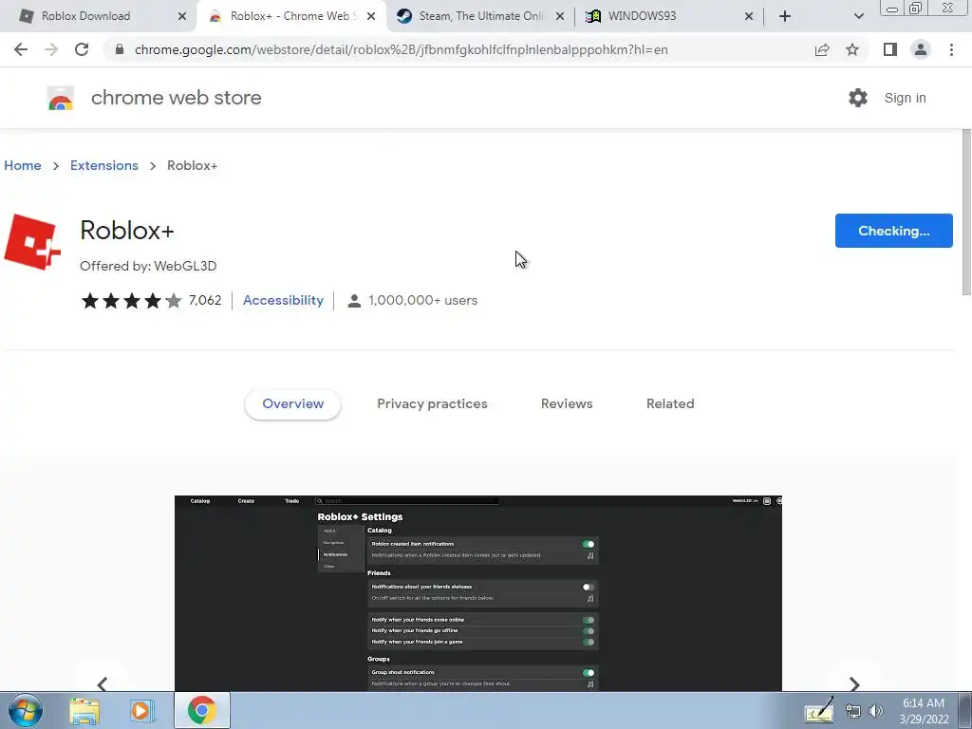Screen dimensions: 972x729
Task: Select the Overview tab
Action: (x=292, y=403)
